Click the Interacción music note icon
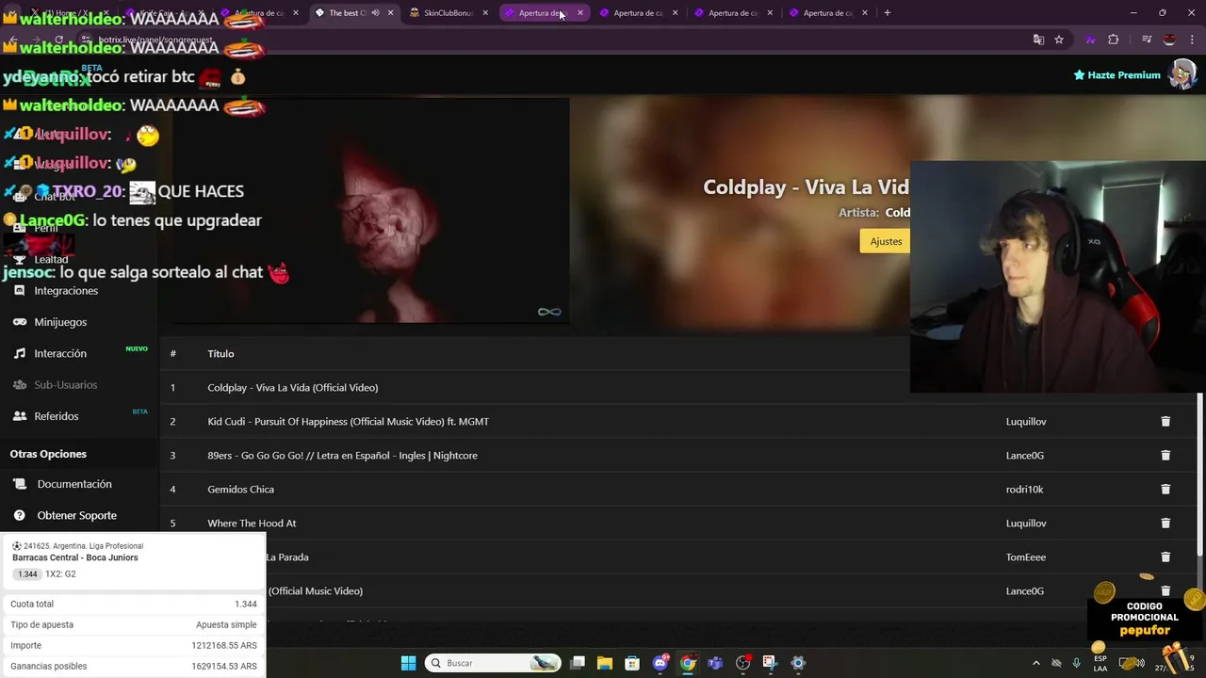This screenshot has width=1206, height=678. point(20,353)
